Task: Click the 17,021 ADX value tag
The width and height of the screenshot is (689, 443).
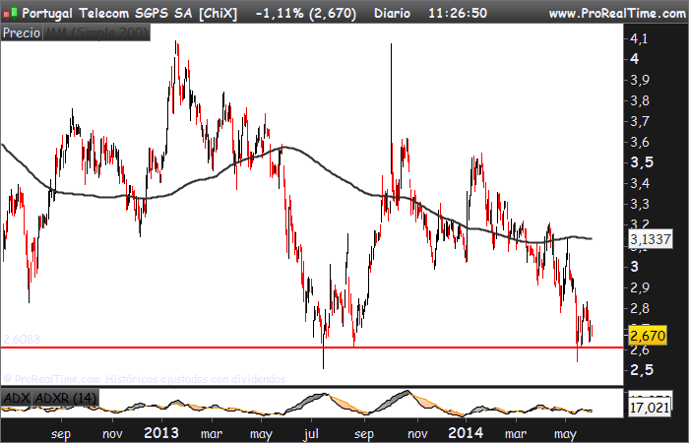Action: pos(650,408)
